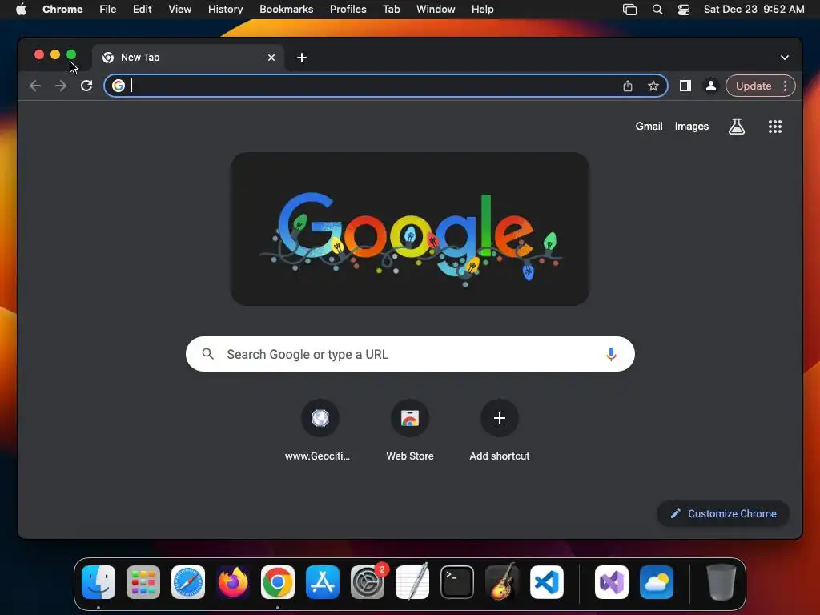Open the side panel icon

click(x=685, y=86)
